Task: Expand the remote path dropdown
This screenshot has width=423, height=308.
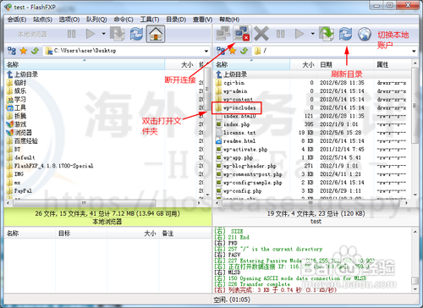Action: pos(414,51)
